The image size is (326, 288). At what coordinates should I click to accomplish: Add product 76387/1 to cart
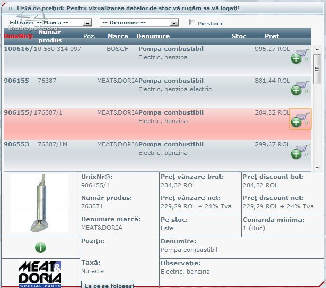(300, 119)
